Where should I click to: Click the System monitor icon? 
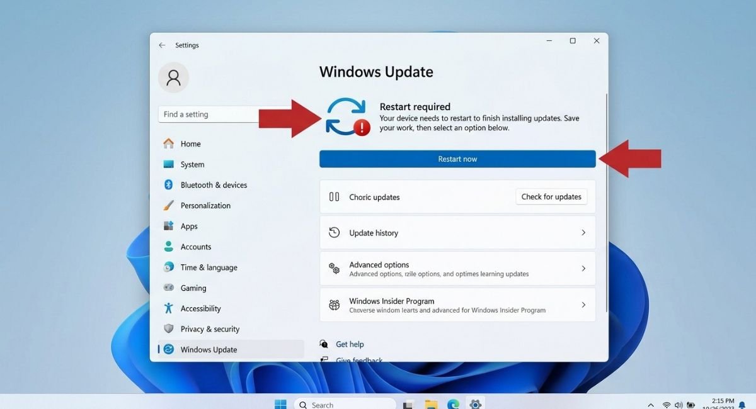168,164
